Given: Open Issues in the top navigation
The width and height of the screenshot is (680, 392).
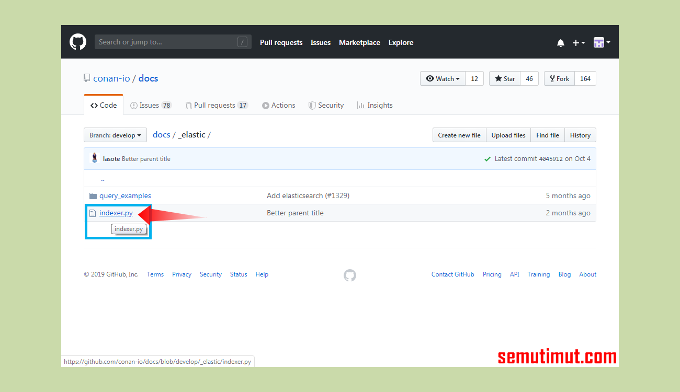Looking at the screenshot, I should pos(321,42).
